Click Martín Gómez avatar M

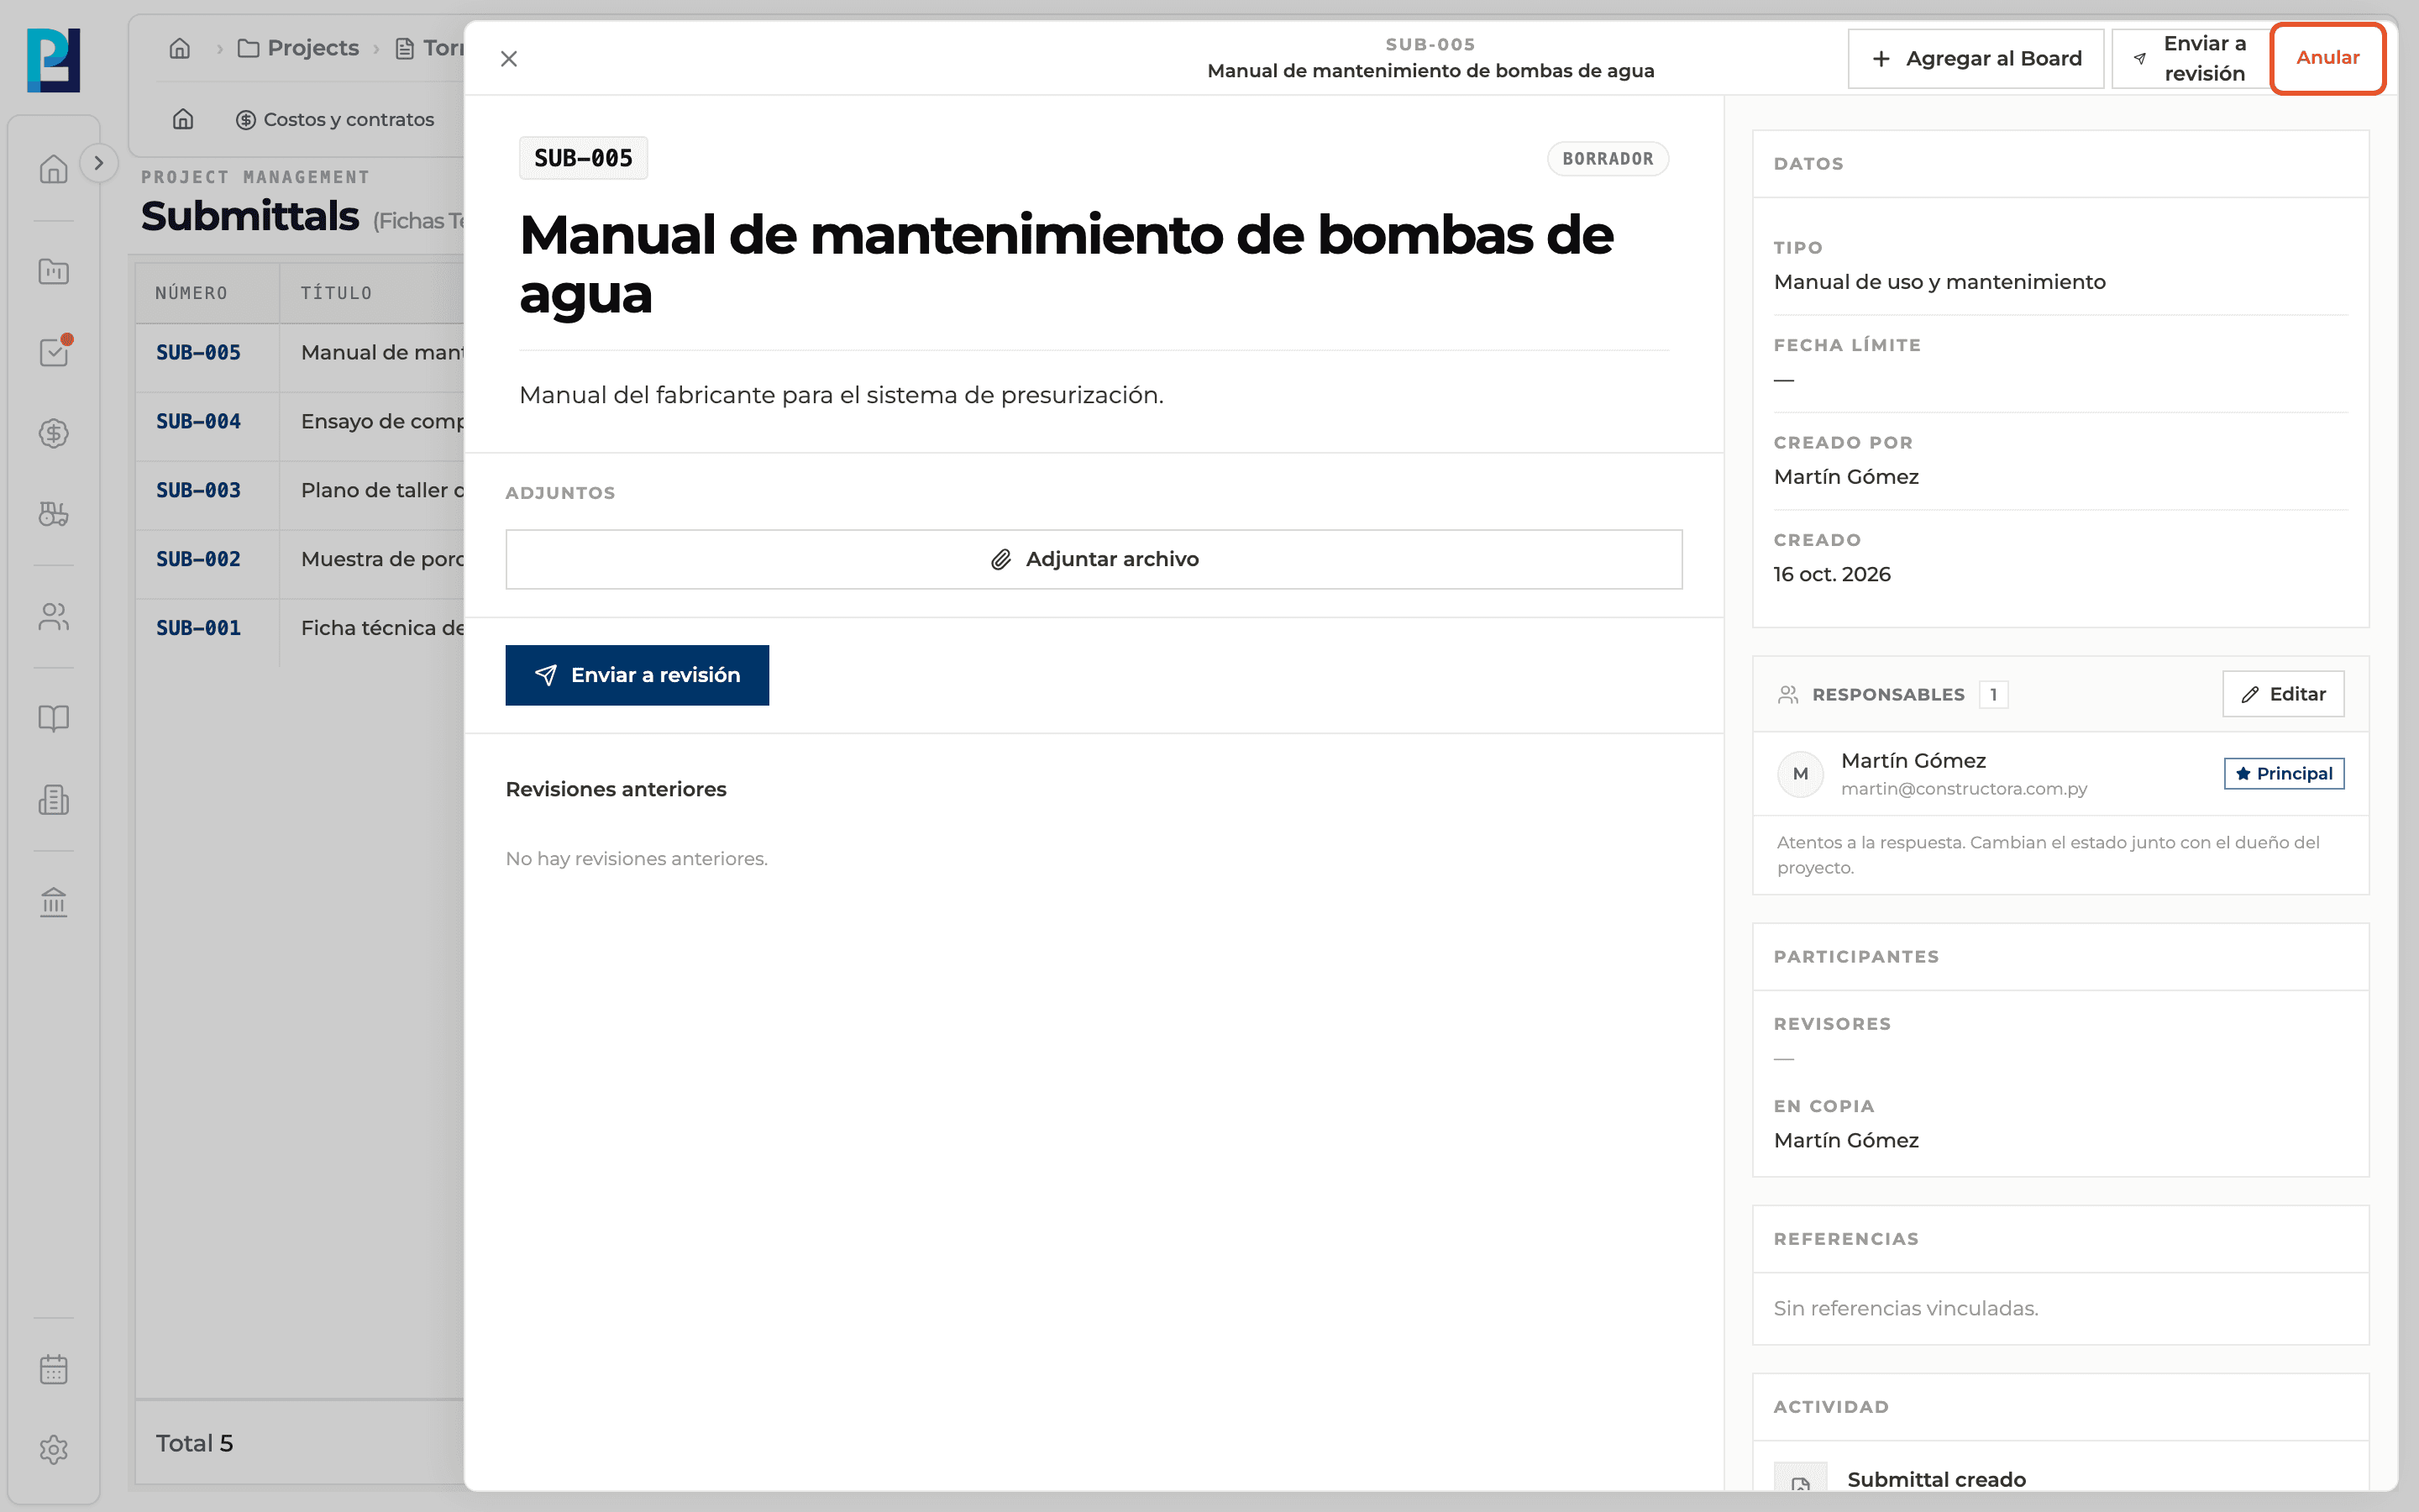[x=1800, y=774]
